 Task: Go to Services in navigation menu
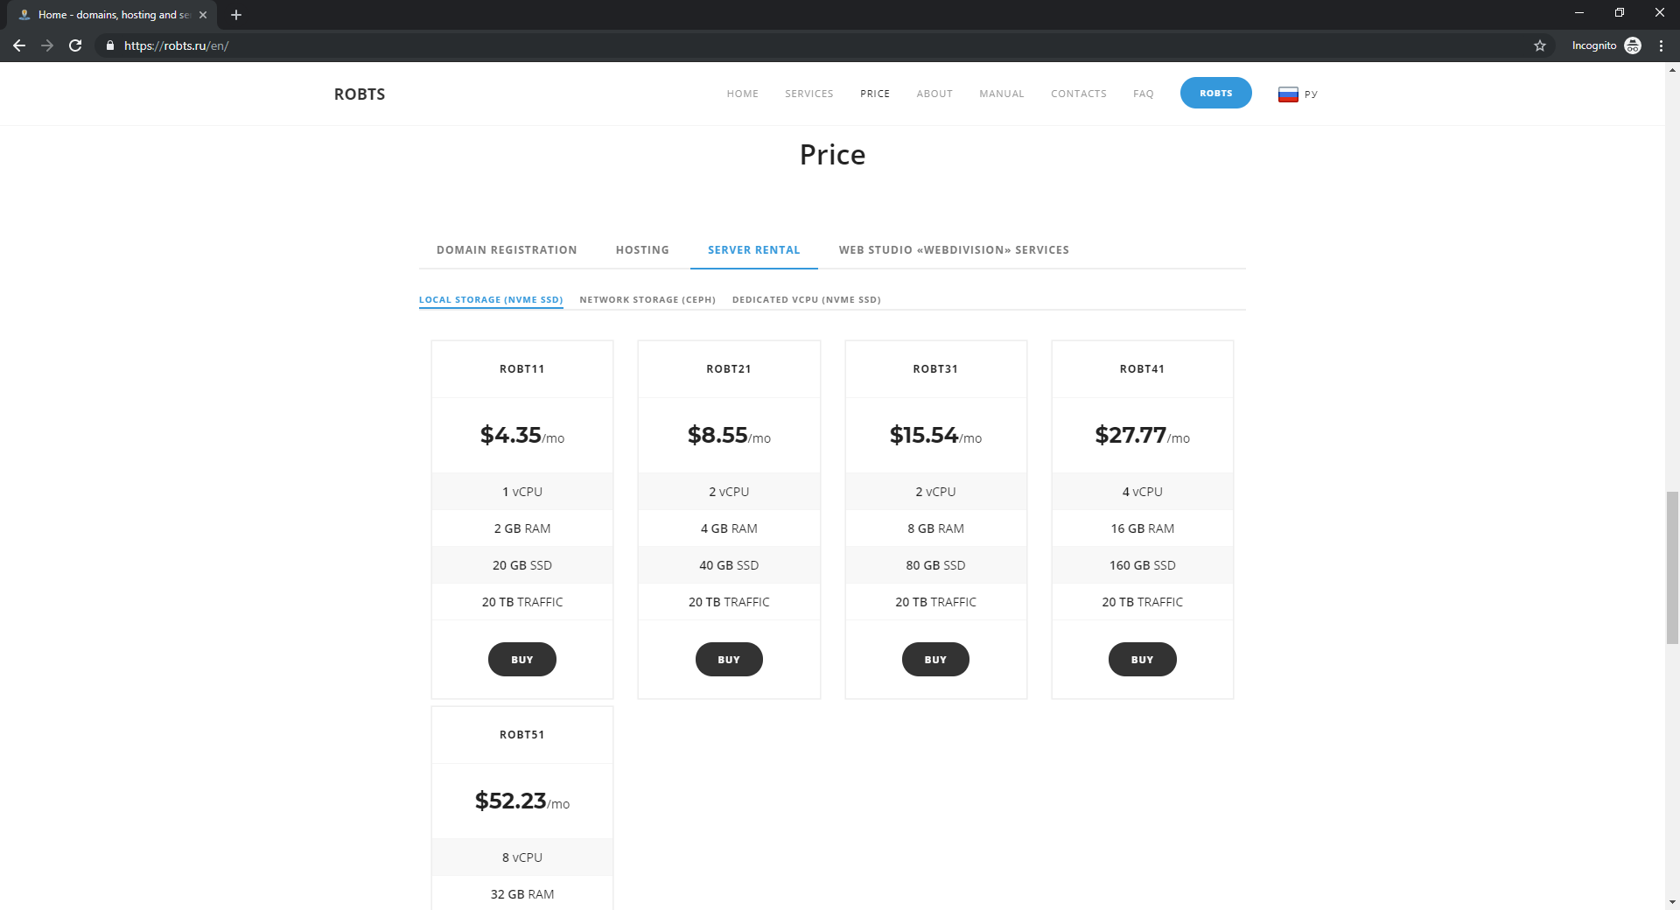tap(808, 94)
